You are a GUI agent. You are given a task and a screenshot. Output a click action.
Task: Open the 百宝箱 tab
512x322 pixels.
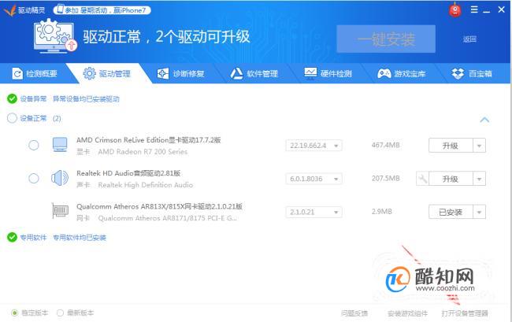[472, 73]
